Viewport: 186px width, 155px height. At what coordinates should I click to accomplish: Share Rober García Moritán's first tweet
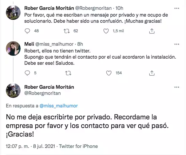click(152, 31)
